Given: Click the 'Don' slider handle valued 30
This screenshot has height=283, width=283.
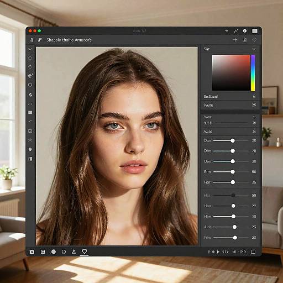Looking at the screenshot, I should click(233, 161).
